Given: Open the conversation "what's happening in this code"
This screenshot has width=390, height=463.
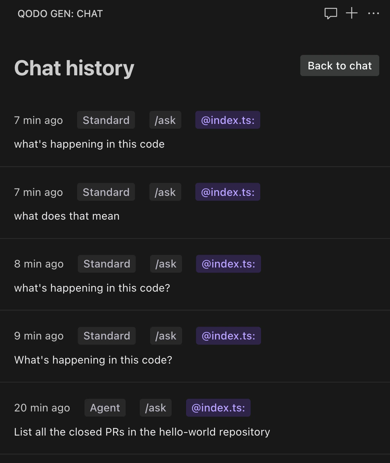Looking at the screenshot, I should pyautogui.click(x=89, y=144).
